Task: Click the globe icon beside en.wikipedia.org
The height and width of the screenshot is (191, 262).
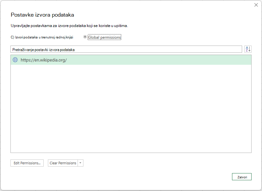Action: [15, 60]
